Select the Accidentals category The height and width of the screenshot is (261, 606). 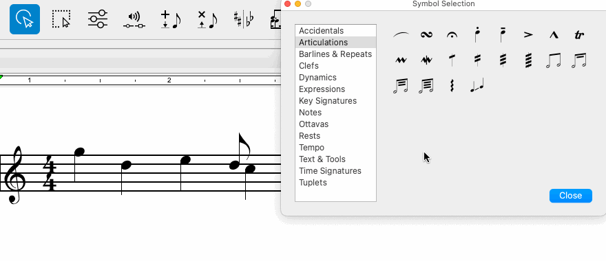click(335, 31)
